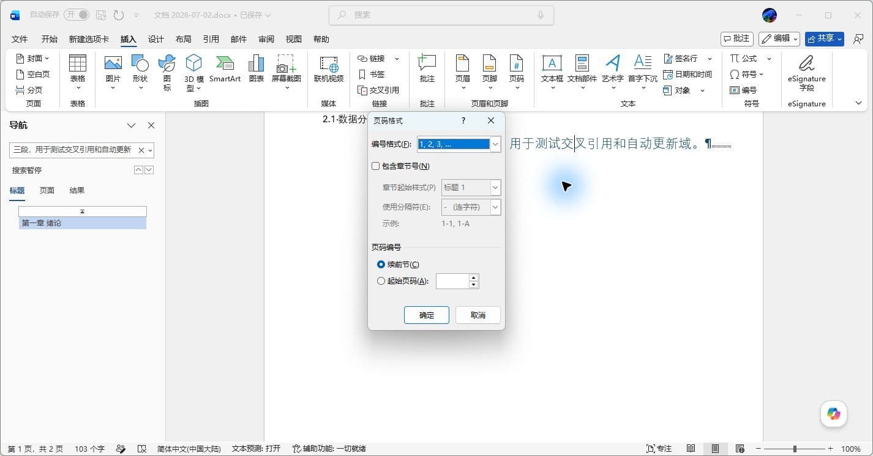873x456 pixels.
Task: Open the proofing status icon in status bar
Action: [x=142, y=449]
